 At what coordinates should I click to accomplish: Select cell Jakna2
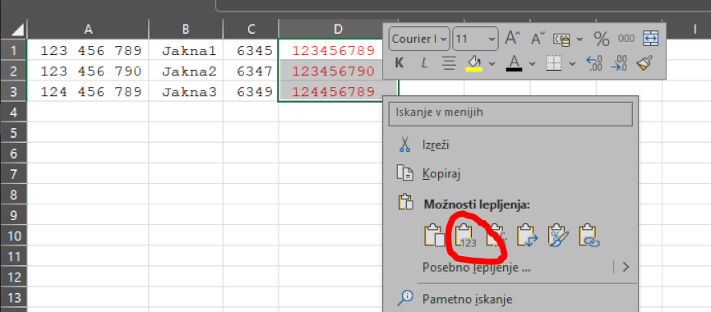point(186,71)
